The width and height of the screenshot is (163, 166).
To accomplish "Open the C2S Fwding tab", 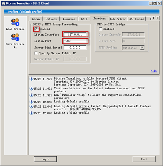I will pyautogui.click(x=118, y=19).
